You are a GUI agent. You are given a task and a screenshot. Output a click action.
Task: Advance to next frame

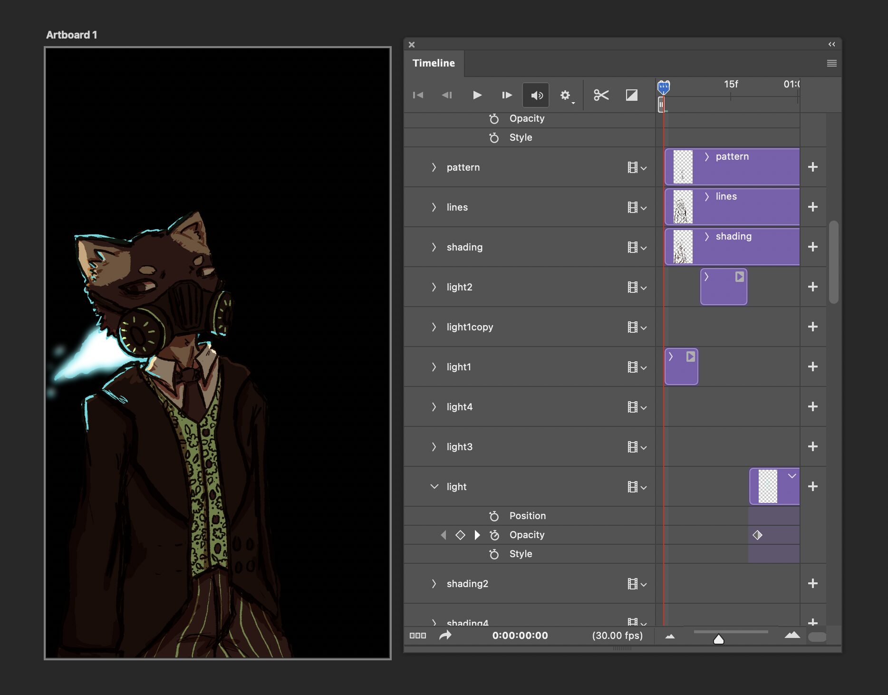[x=507, y=95]
